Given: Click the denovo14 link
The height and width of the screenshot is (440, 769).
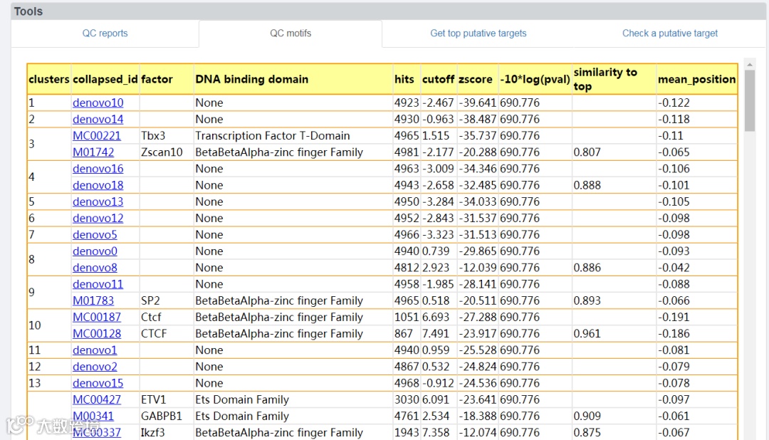Looking at the screenshot, I should point(98,119).
